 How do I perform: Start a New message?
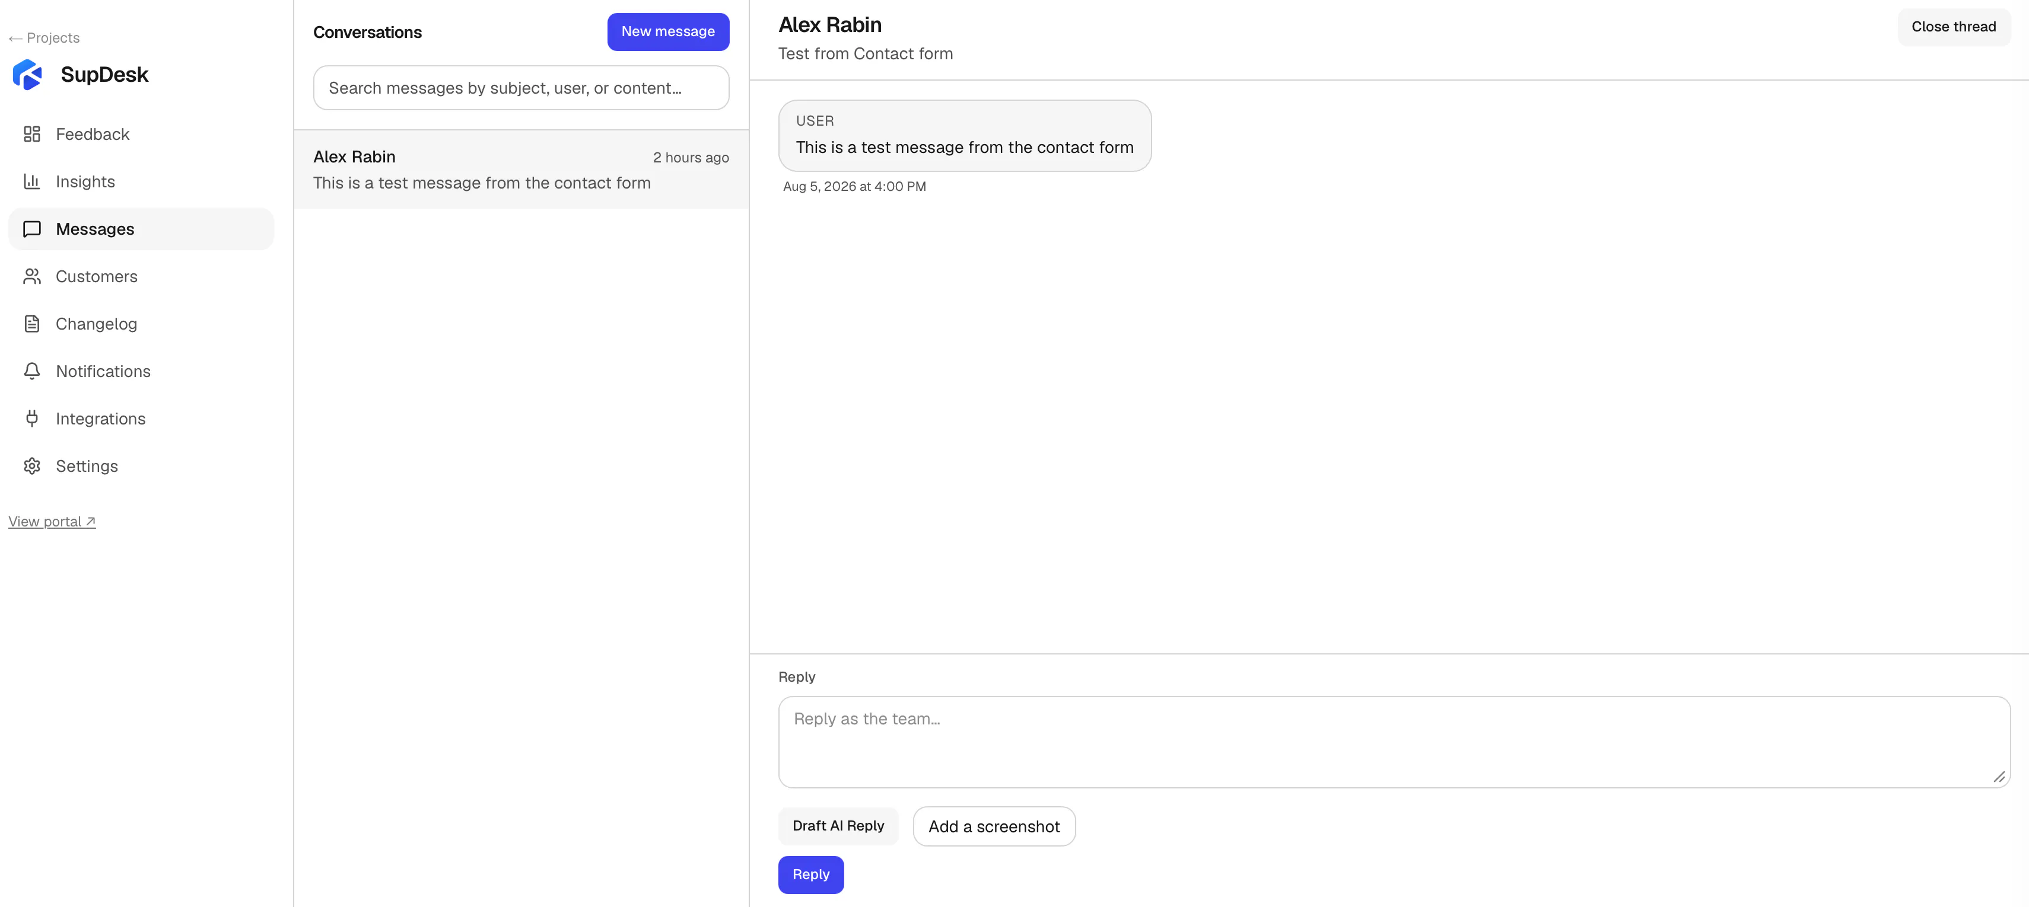[668, 31]
